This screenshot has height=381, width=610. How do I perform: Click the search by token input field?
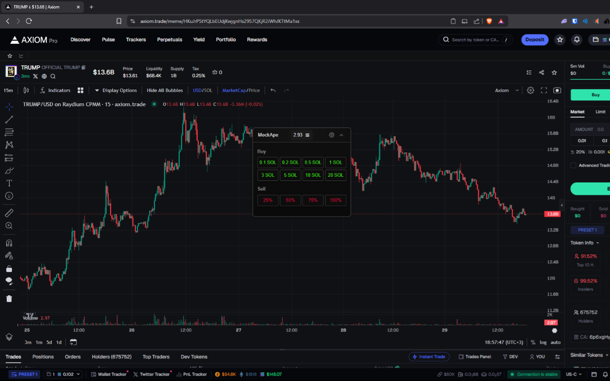(x=475, y=40)
